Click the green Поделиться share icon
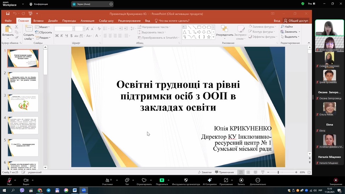 [162, 181]
